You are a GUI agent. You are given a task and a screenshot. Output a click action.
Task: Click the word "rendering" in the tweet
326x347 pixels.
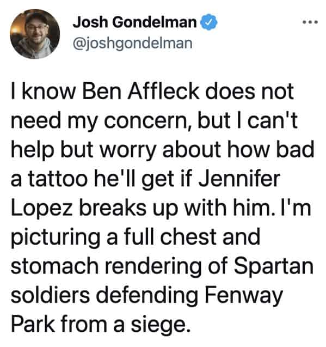pyautogui.click(x=153, y=267)
